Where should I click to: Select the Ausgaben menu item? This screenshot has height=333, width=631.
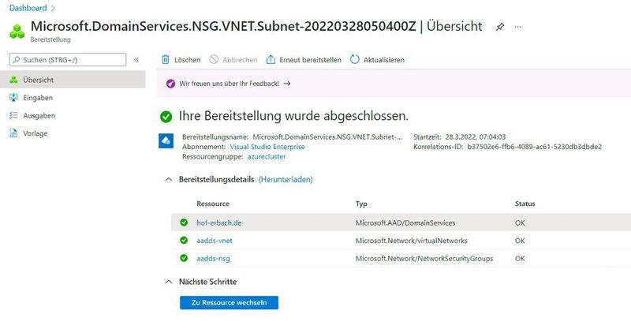[39, 115]
